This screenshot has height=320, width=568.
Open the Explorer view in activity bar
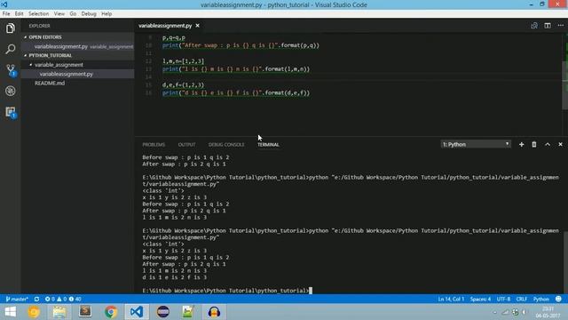pyautogui.click(x=10, y=28)
